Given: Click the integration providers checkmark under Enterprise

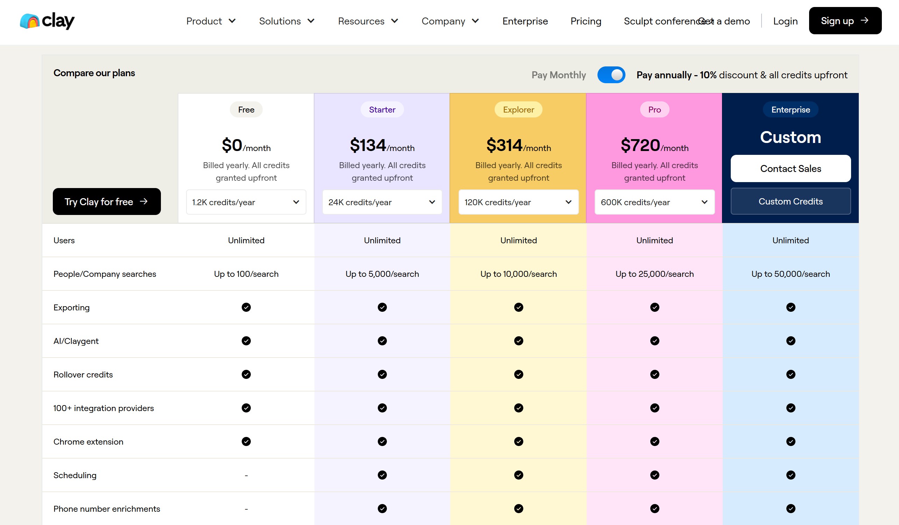Looking at the screenshot, I should [791, 408].
